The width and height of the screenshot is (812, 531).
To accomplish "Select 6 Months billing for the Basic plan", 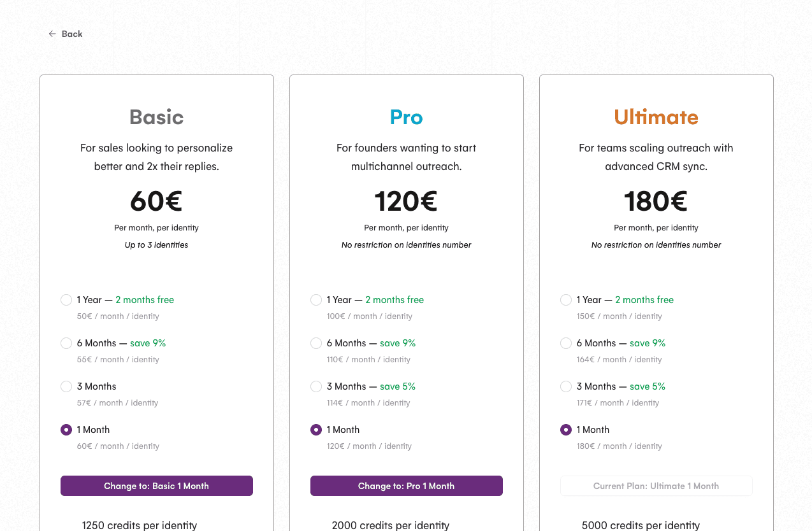I will point(66,343).
